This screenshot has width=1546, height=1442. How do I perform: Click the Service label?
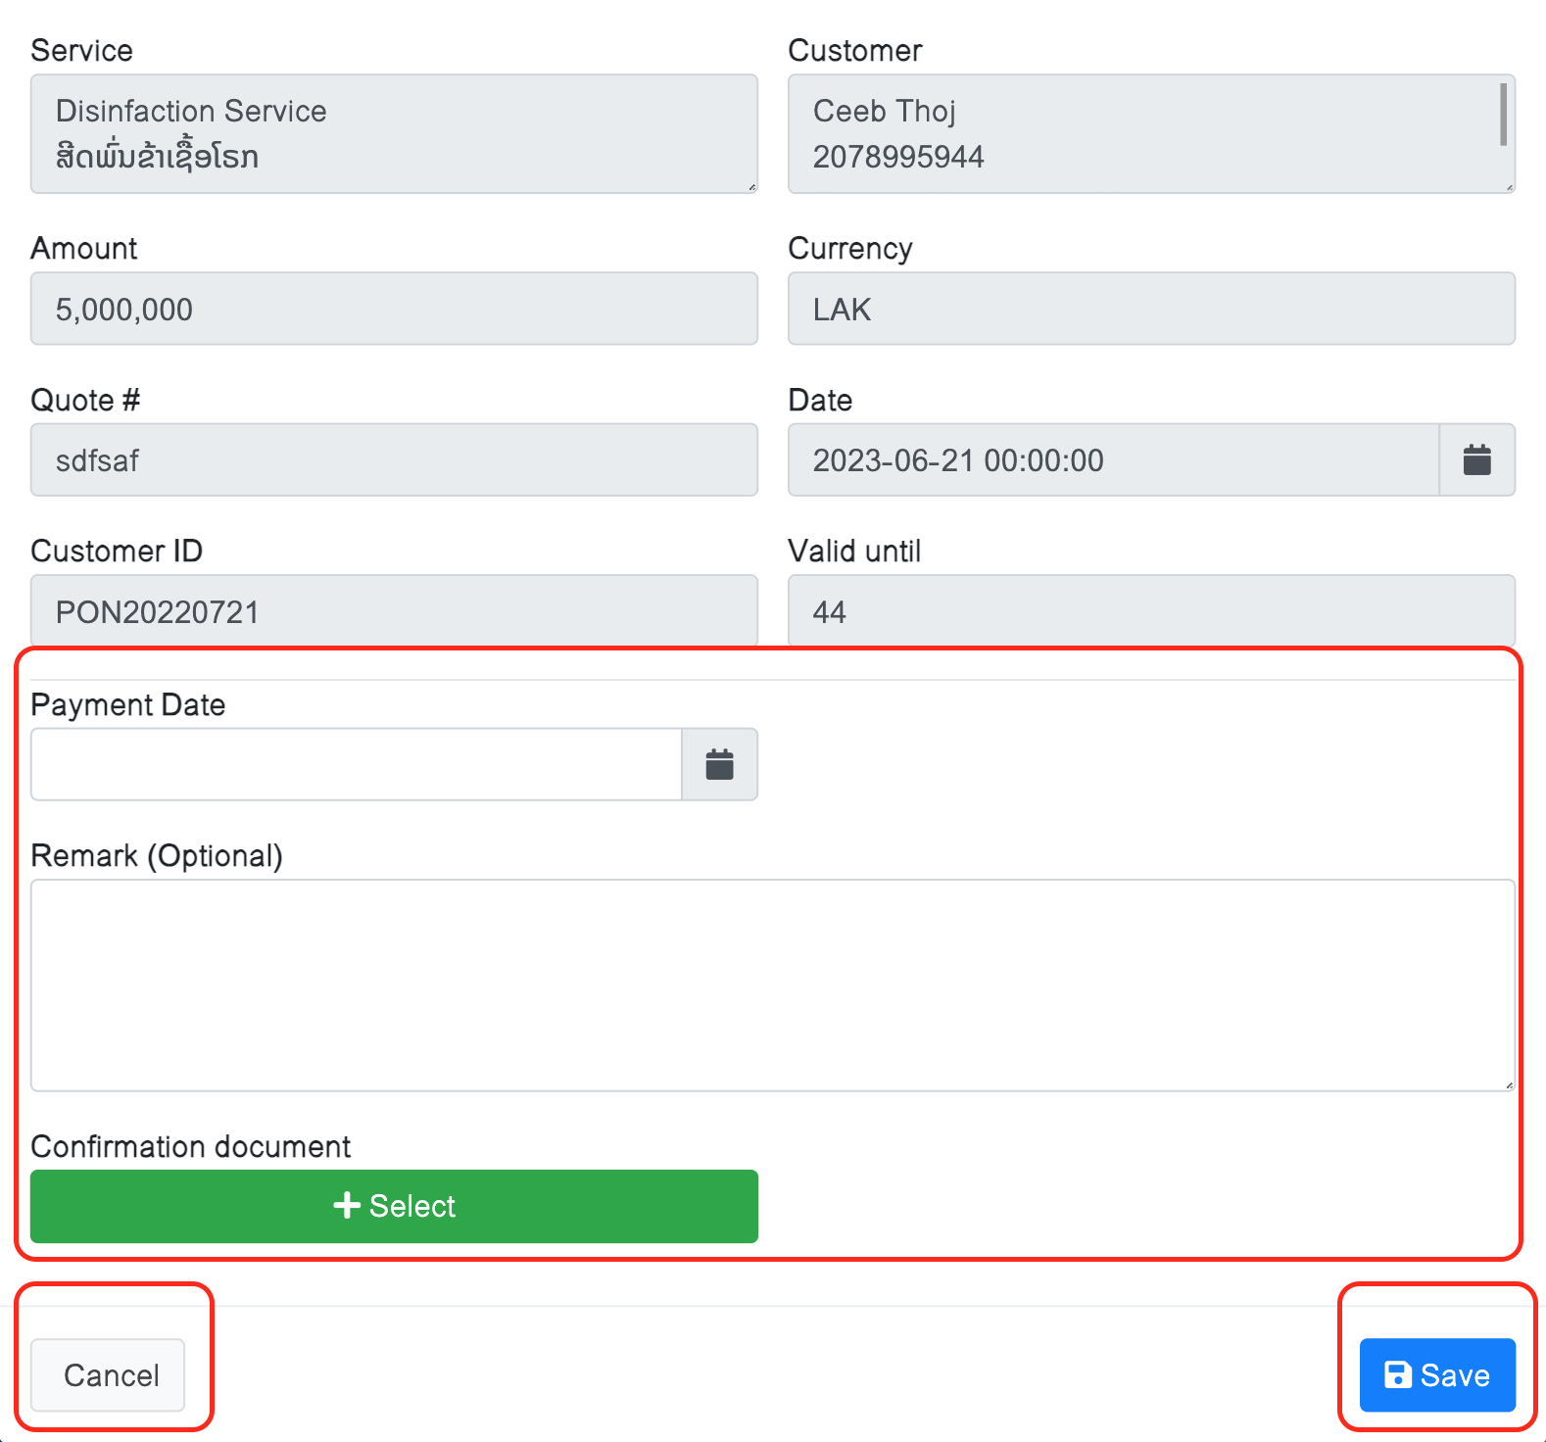[81, 50]
